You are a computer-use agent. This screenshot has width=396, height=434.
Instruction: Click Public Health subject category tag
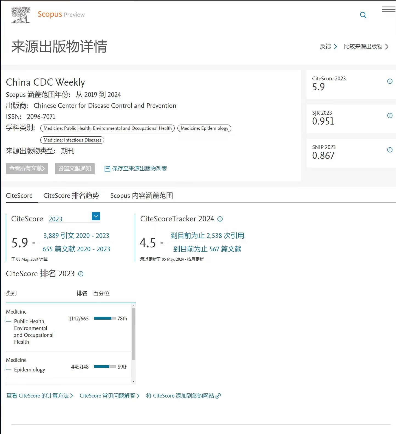[x=108, y=128]
